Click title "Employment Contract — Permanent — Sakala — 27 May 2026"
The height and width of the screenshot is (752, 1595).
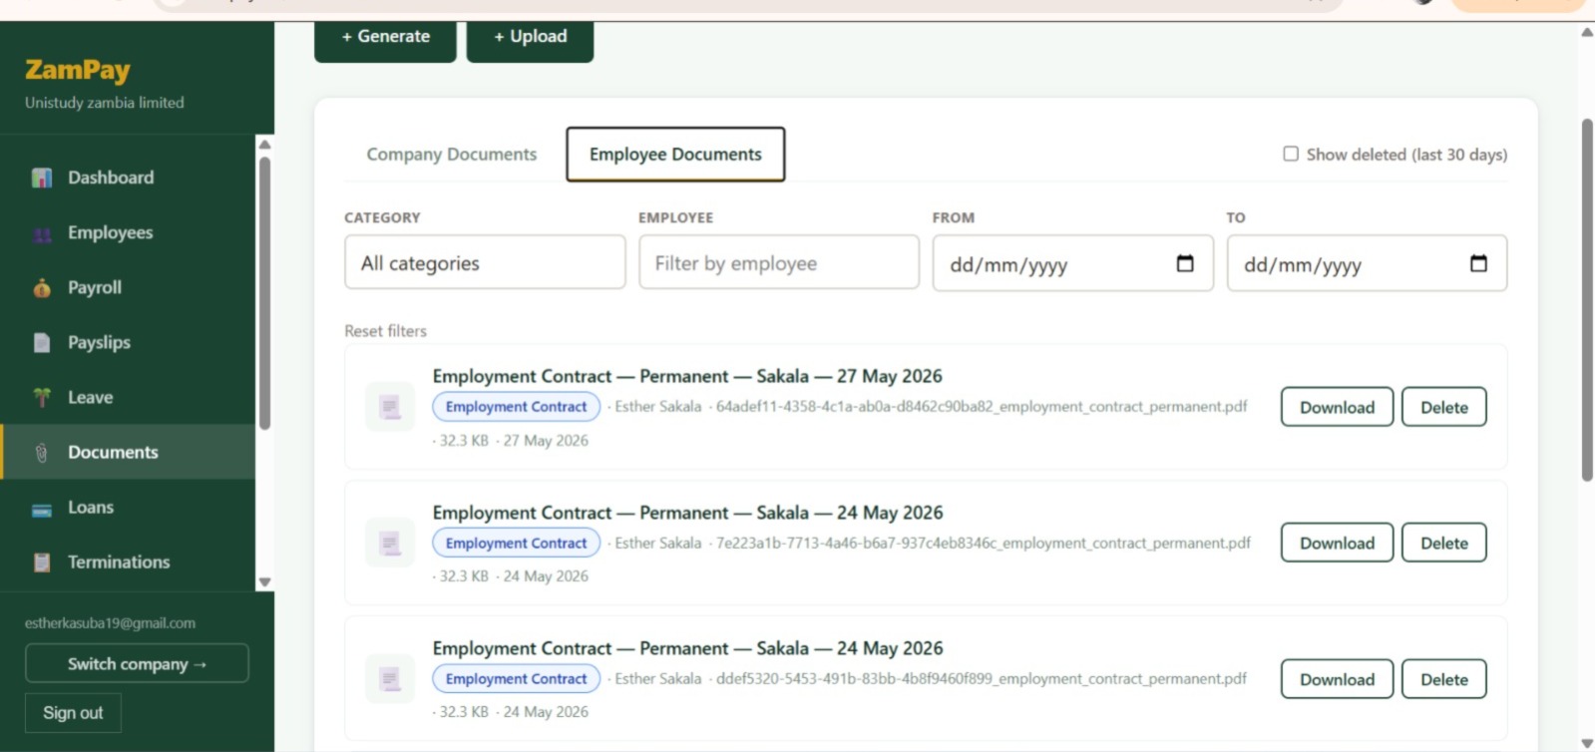[x=687, y=376]
